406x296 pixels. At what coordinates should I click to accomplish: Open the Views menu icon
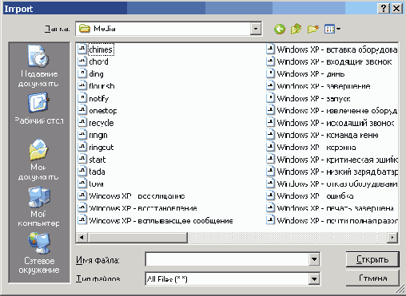pyautogui.click(x=332, y=29)
